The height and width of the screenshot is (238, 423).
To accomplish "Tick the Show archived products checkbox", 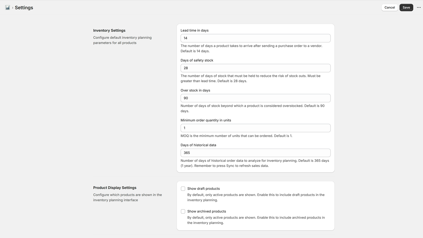I will point(183,211).
